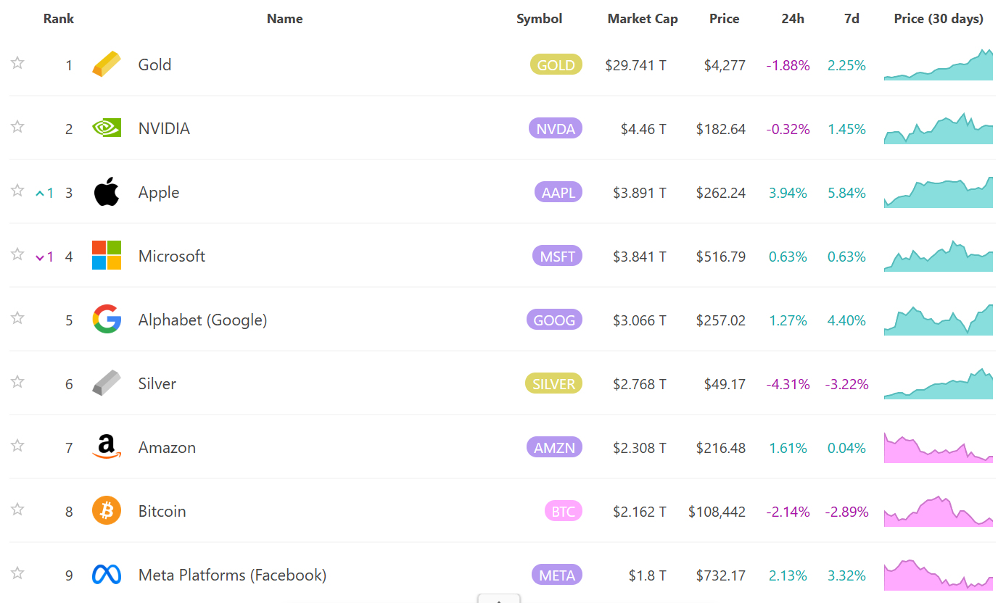
Task: Click the Meta infinity logo
Action: click(x=106, y=575)
